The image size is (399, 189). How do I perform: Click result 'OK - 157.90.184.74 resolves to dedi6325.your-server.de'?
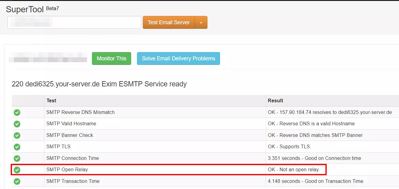pos(330,112)
